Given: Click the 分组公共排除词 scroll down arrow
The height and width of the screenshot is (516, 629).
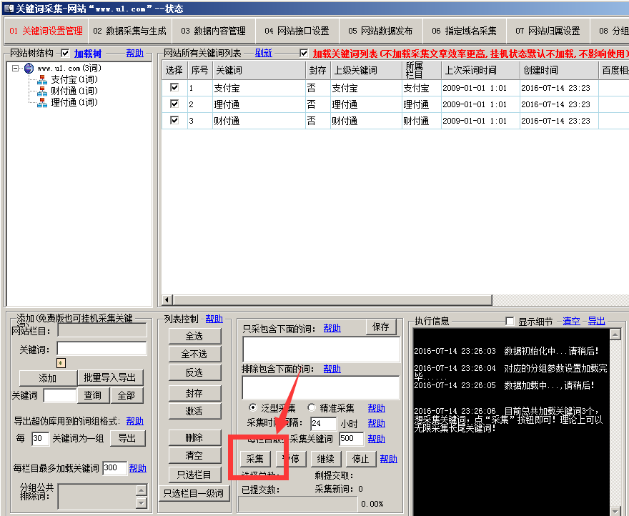Looking at the screenshot, I should 142,502.
